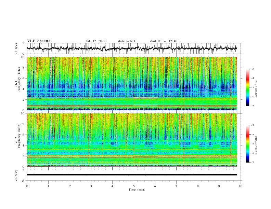Click the "ch.1(V)" waveform axis label

(16, 48)
